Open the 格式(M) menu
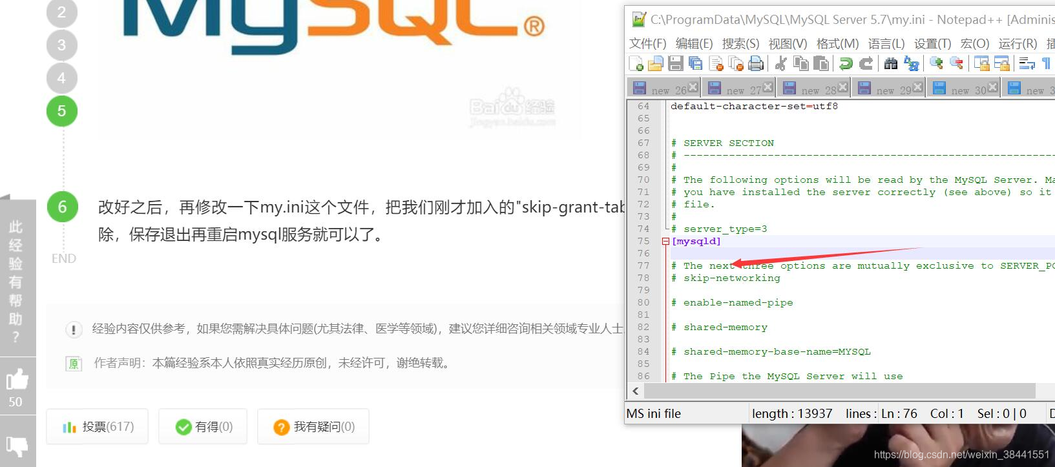This screenshot has width=1055, height=467. click(837, 43)
